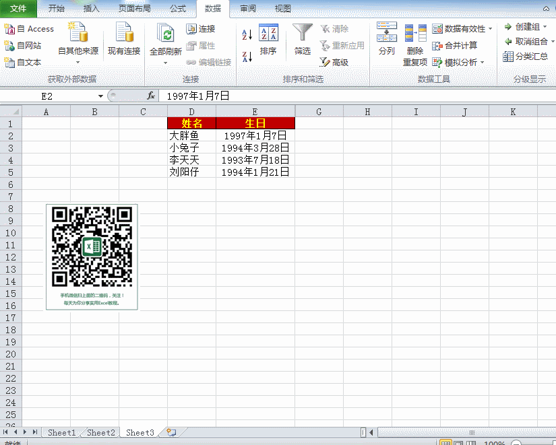
Task: Open the Refresh All dropdown
Action: (165, 63)
